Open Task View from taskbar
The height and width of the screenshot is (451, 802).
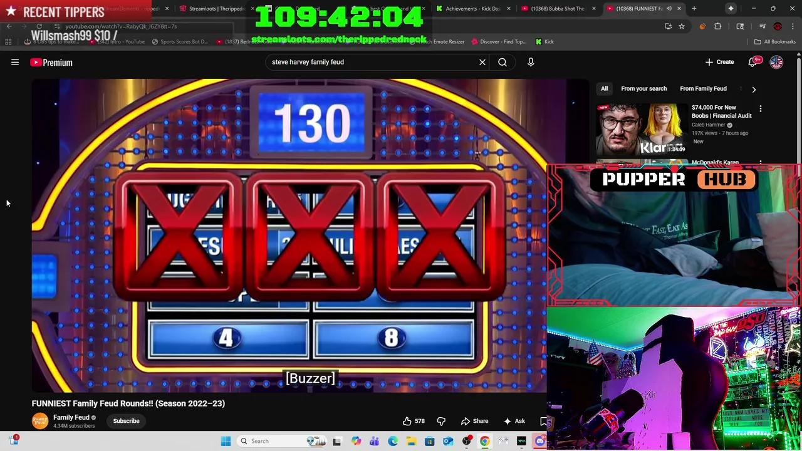(x=336, y=441)
